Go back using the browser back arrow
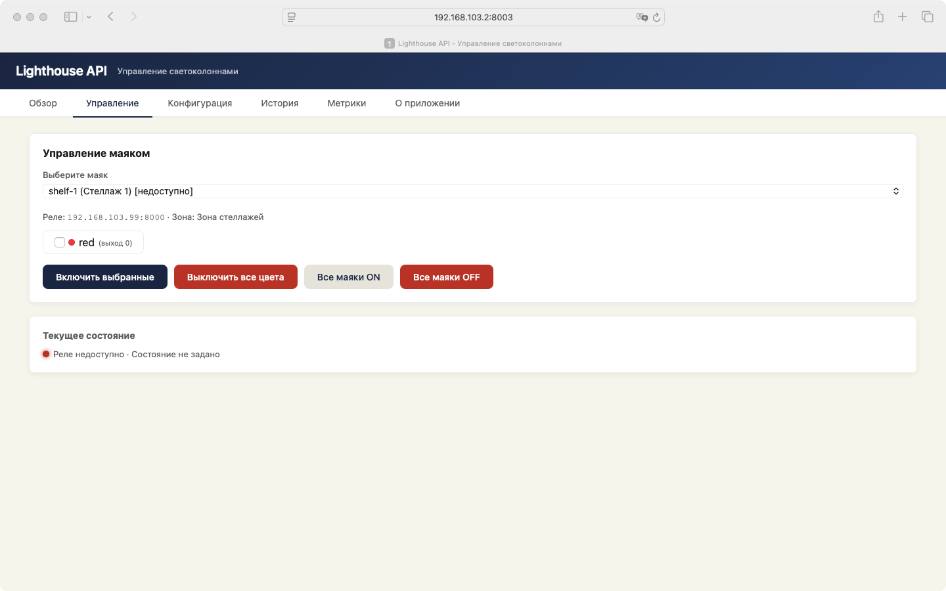The height and width of the screenshot is (591, 946). (x=111, y=17)
